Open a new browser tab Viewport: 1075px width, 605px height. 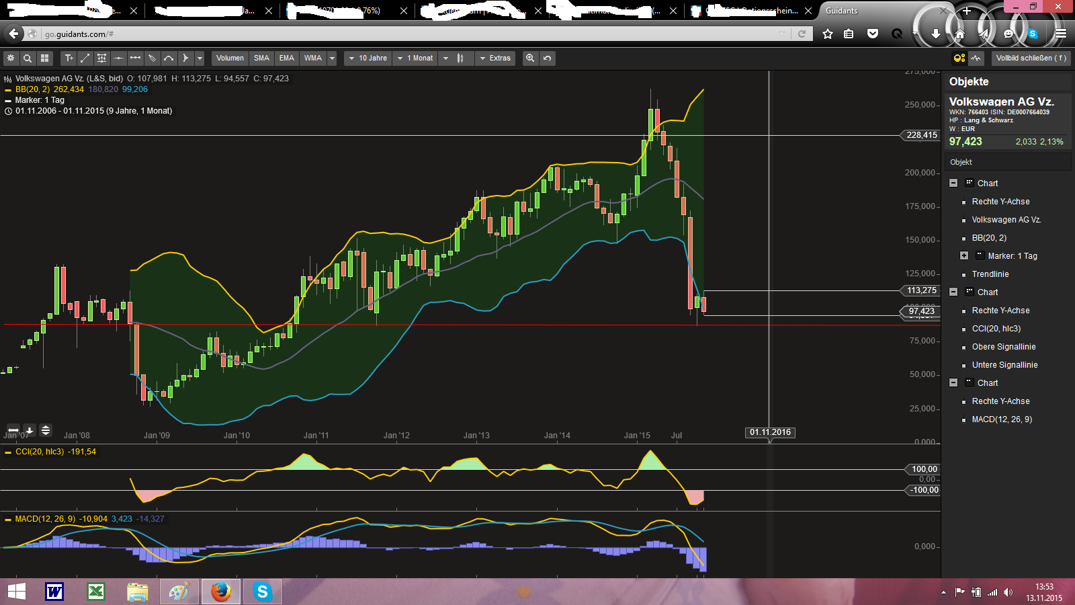coord(966,11)
